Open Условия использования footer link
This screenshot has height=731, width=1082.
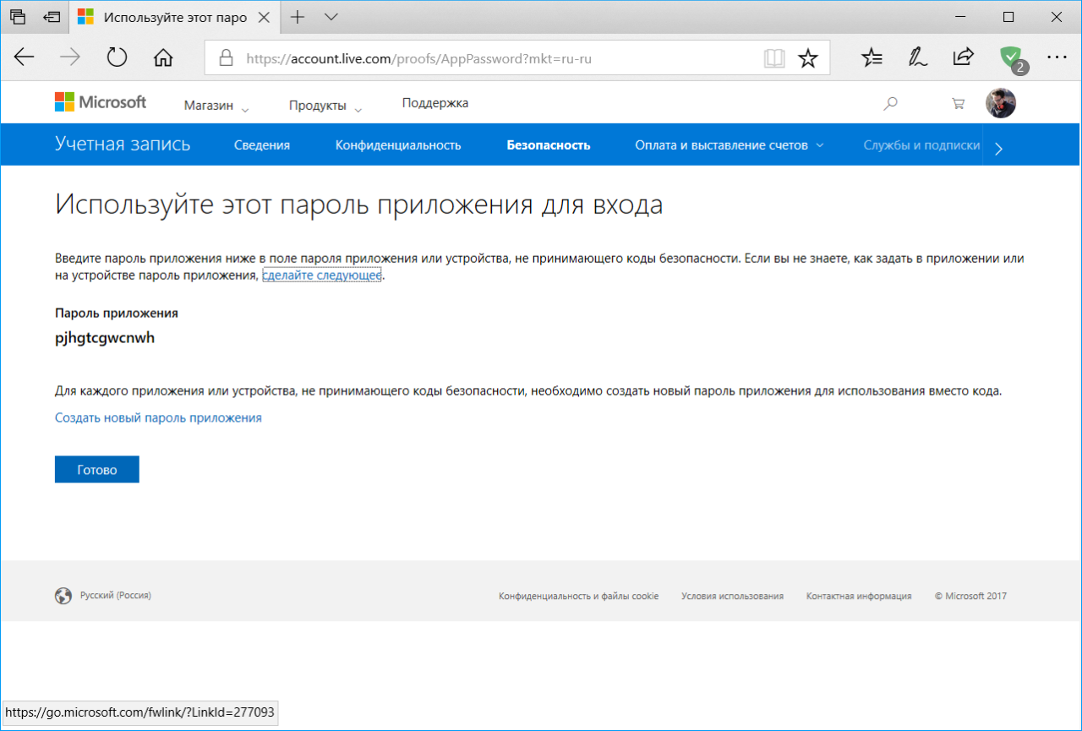tap(732, 596)
